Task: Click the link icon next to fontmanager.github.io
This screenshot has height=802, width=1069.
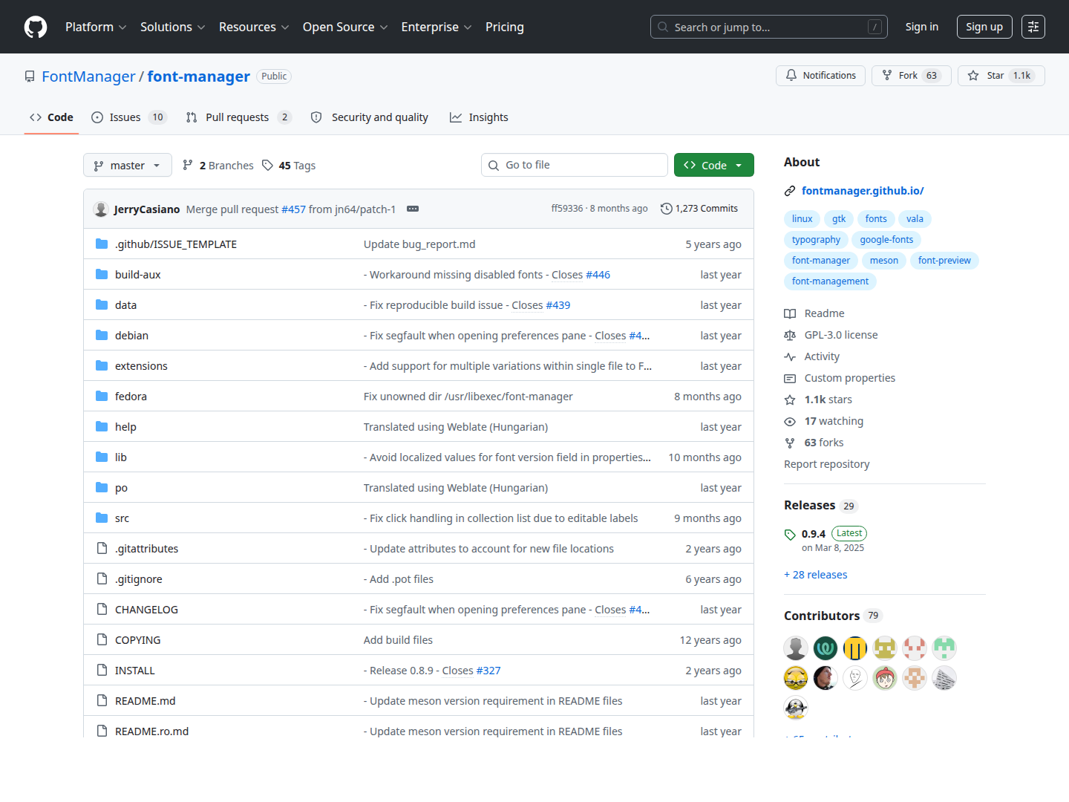Action: click(790, 192)
